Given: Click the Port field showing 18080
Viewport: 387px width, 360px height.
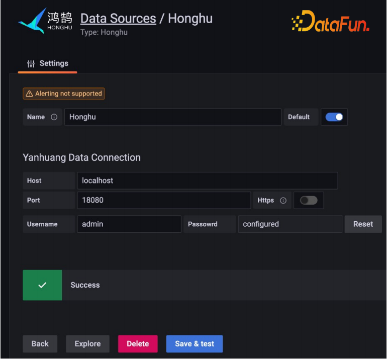Looking at the screenshot, I should click(163, 200).
